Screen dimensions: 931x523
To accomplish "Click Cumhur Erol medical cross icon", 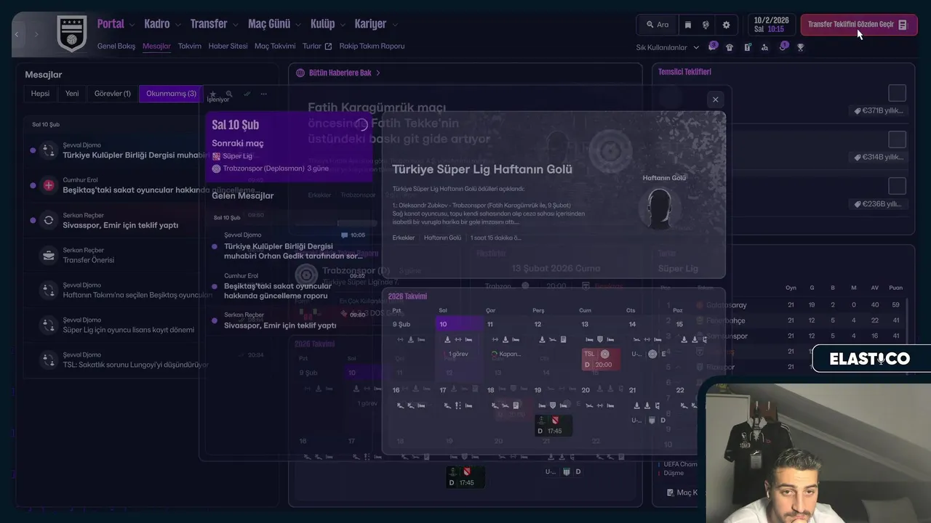I will click(49, 185).
